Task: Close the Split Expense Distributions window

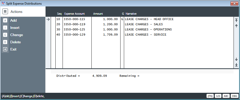Action: tap(234, 3)
